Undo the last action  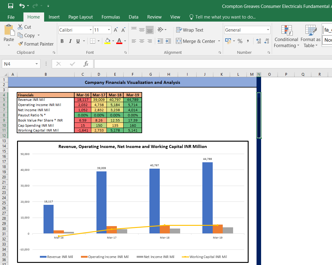coord(22,6)
